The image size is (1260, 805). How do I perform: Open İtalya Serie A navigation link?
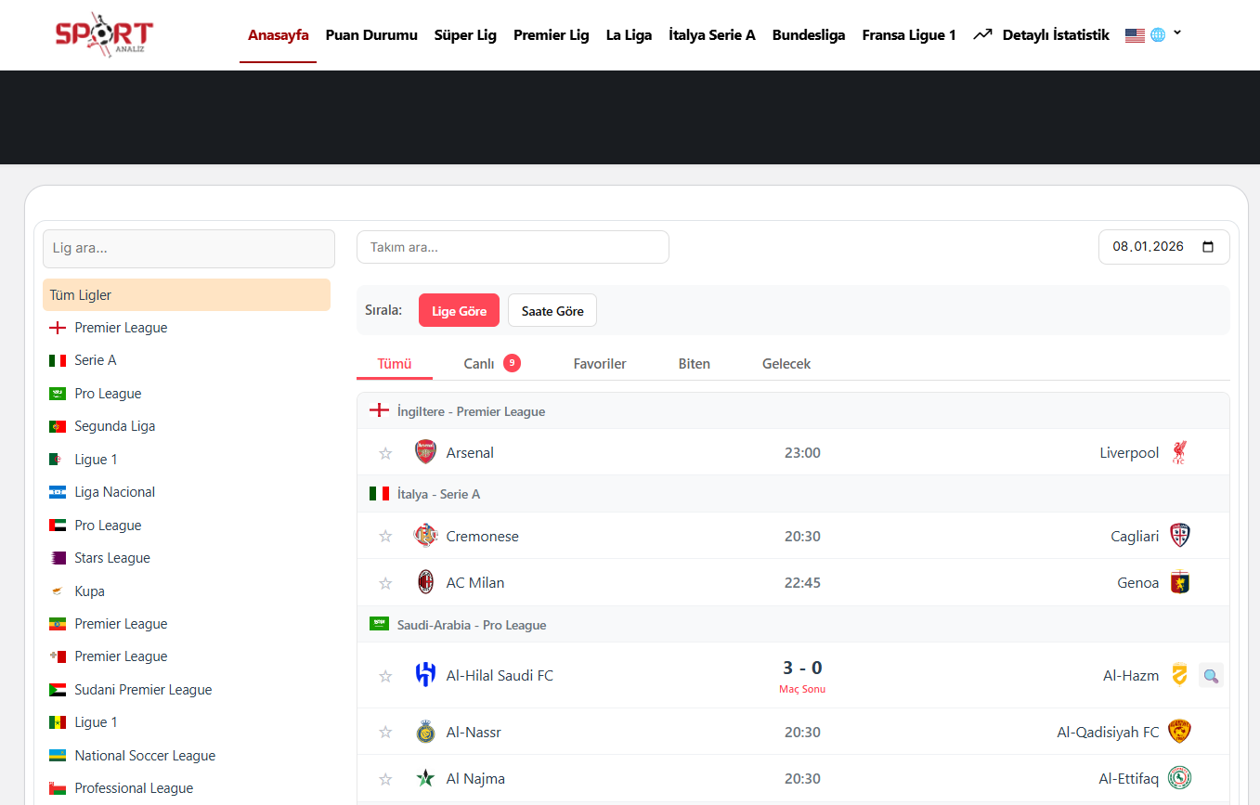click(712, 35)
